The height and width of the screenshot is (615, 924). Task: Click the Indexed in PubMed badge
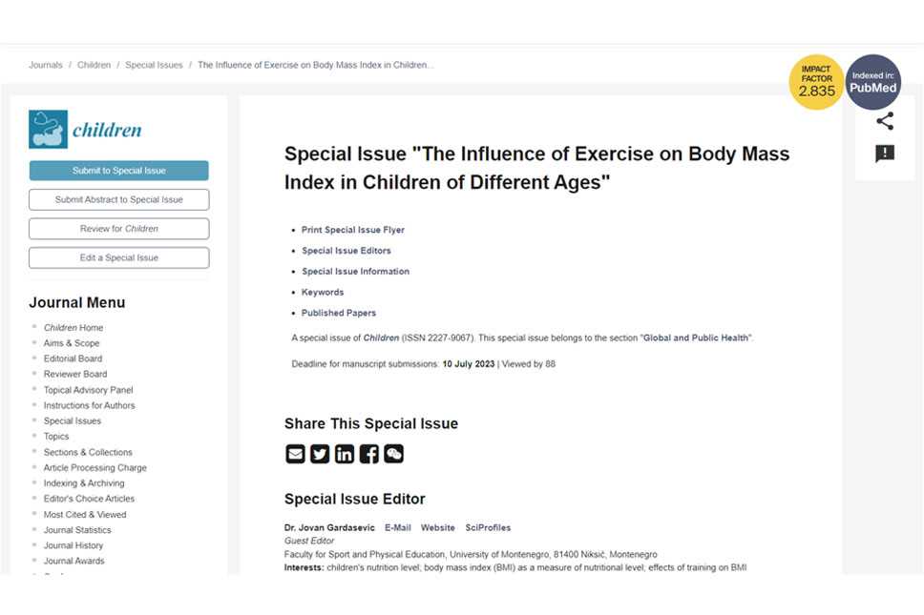[873, 82]
